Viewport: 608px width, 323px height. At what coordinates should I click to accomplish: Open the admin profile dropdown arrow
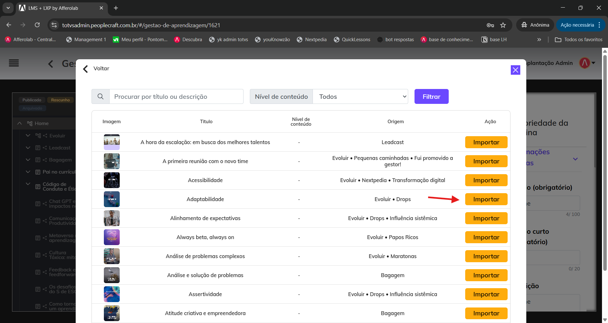[593, 63]
